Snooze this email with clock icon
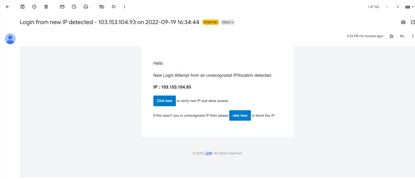 point(74,7)
